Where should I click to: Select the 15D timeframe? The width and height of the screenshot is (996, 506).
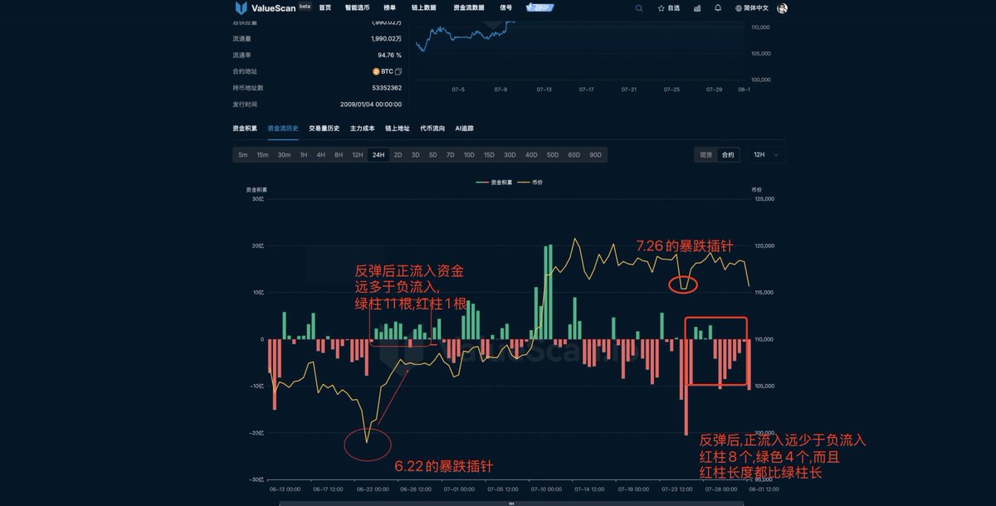[490, 154]
